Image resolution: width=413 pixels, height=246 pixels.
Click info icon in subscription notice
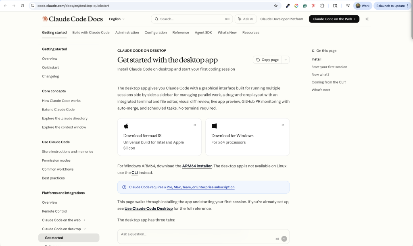coord(124,187)
